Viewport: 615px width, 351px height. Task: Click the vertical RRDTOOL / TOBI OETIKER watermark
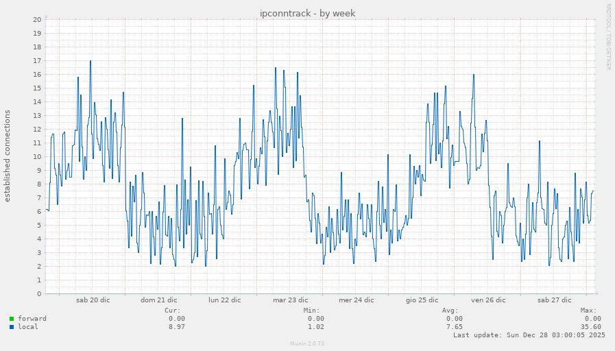coord(607,37)
